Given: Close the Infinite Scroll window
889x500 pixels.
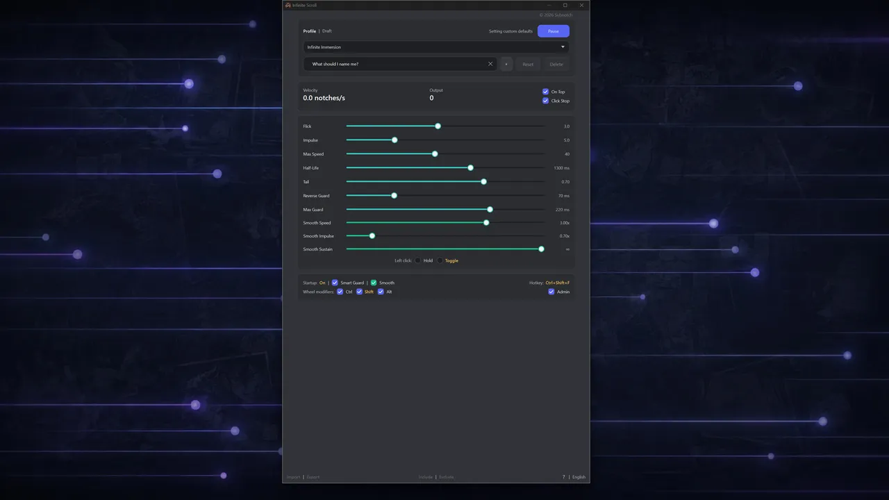Looking at the screenshot, I should coord(581,5).
